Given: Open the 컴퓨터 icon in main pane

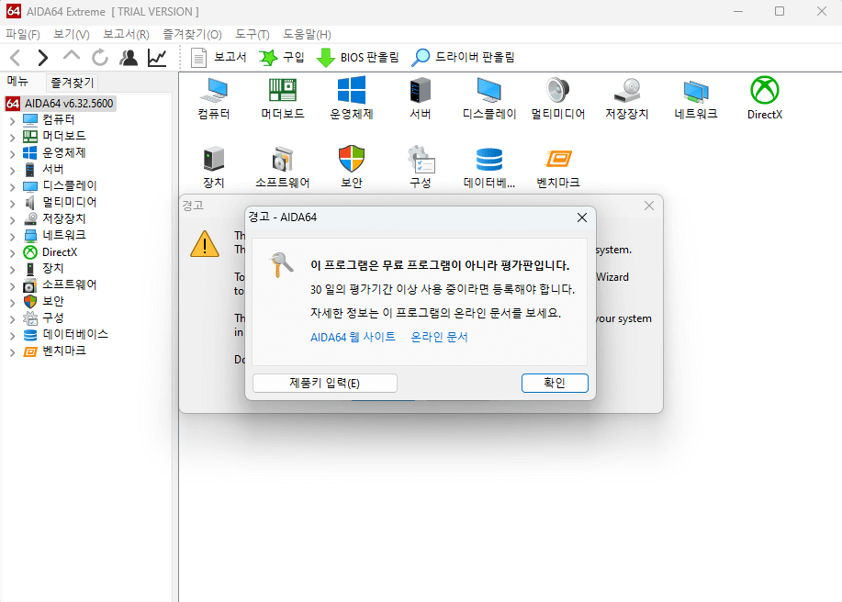Looking at the screenshot, I should coord(214,97).
